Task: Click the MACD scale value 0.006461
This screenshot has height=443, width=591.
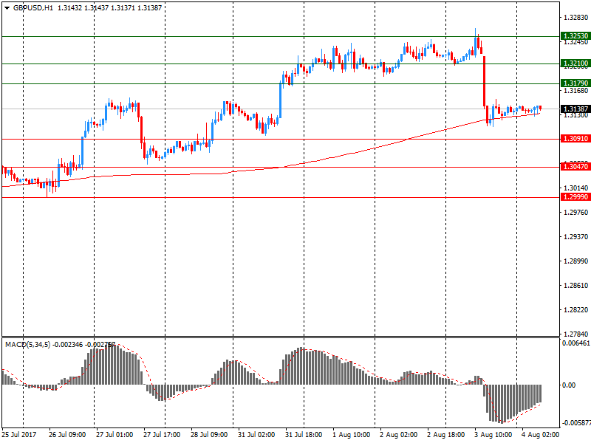Action: pos(576,343)
